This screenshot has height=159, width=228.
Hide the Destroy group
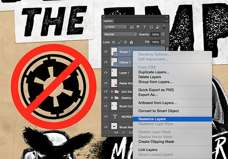coord(106,98)
